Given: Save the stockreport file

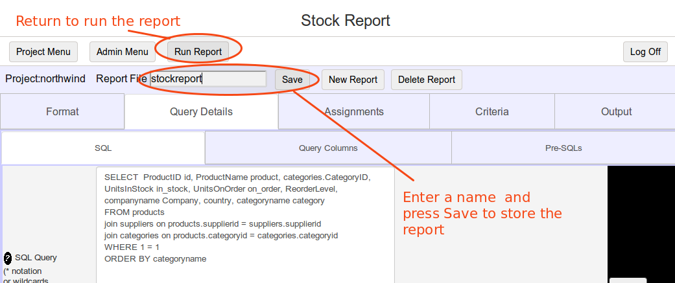Looking at the screenshot, I should coord(292,80).
